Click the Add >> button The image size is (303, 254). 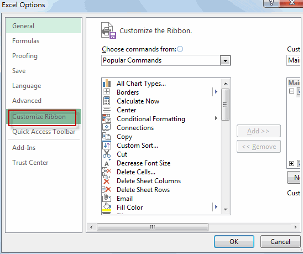(259, 131)
